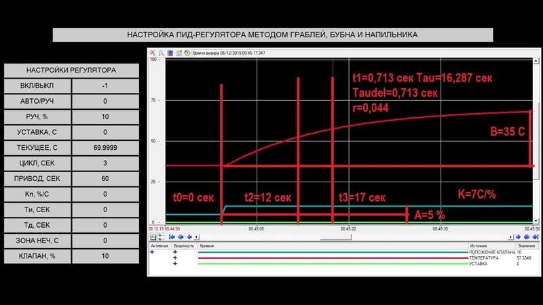Jump to the end of the trend
Image resolution: width=543 pixels, height=305 pixels.
tap(536, 237)
